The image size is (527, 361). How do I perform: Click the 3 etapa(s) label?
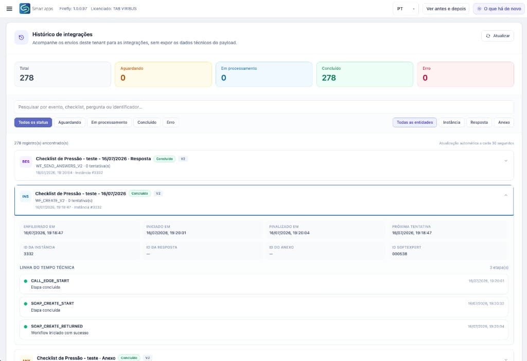499,268
